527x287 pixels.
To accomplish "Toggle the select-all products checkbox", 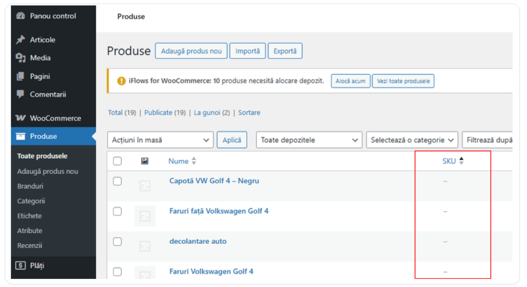I will (x=117, y=161).
